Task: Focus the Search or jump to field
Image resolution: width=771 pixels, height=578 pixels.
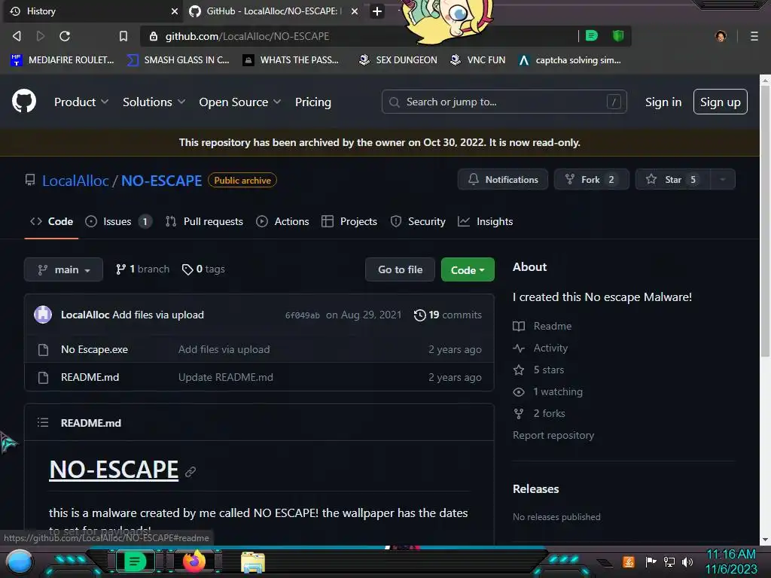Action: 504,102
